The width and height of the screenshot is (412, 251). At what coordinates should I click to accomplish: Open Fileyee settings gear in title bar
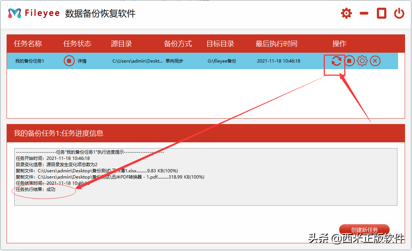346,13
